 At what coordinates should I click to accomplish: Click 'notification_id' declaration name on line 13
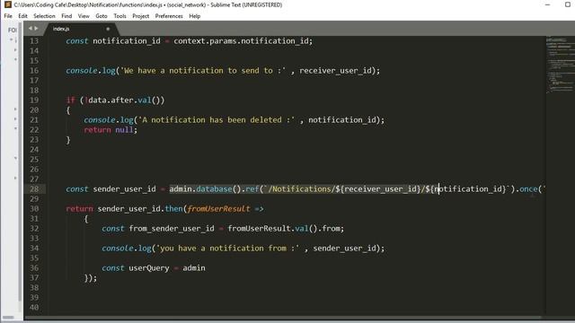pos(127,41)
